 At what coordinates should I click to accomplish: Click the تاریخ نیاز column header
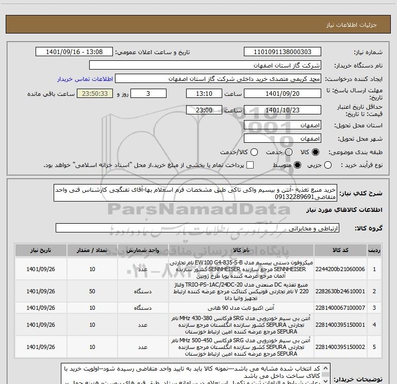click(x=41, y=251)
